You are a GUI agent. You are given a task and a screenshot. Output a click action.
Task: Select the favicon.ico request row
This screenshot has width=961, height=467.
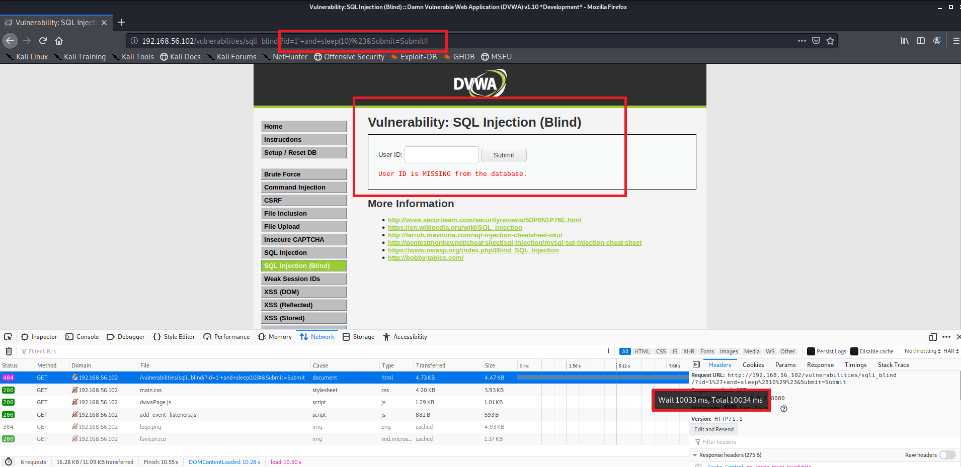[x=344, y=439]
